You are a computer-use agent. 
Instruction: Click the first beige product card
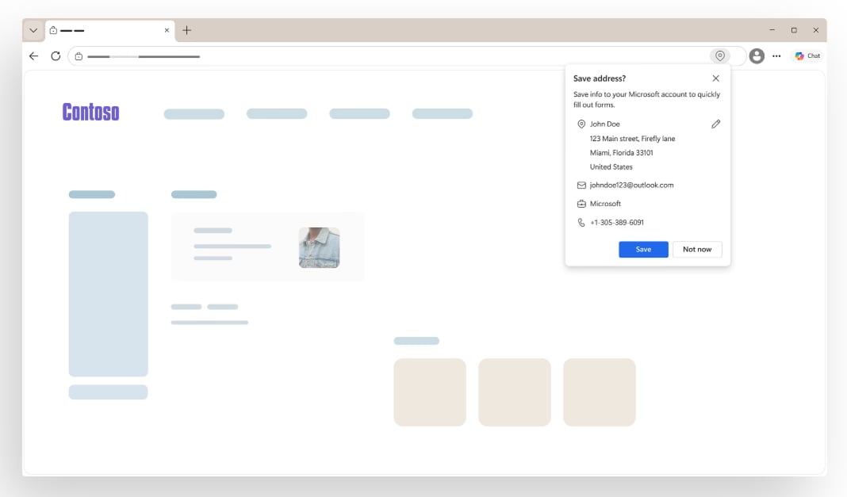430,392
